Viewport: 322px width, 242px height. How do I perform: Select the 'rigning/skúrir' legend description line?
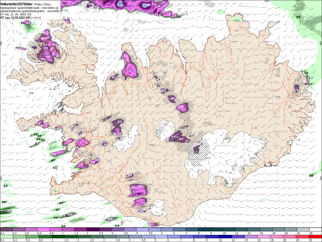(29, 8)
